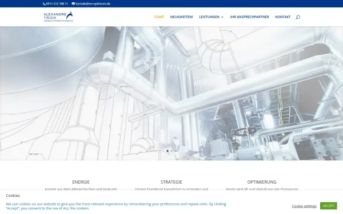Click the phone number 0511 212 768 11
Viewport: 343px width, 214px height.
point(57,4)
